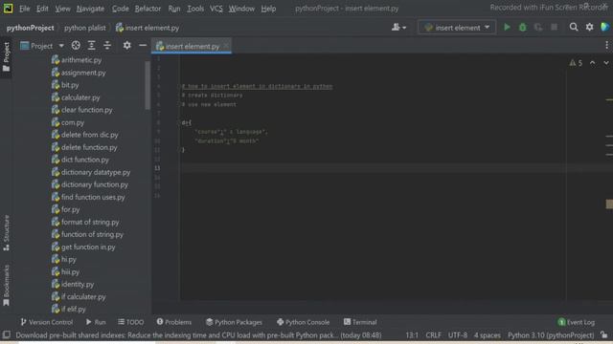
Task: Open the Edit menu
Action: click(42, 9)
